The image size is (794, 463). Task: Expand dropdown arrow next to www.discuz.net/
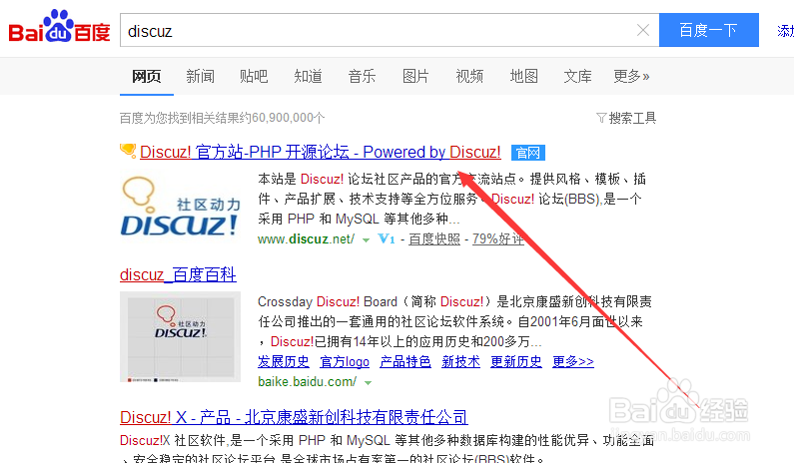[x=366, y=239]
